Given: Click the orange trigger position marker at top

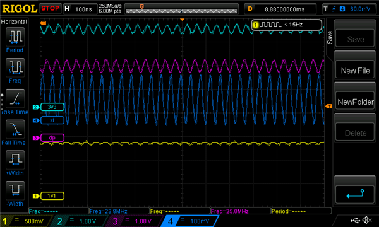Looking at the screenshot, I should click(x=183, y=20).
